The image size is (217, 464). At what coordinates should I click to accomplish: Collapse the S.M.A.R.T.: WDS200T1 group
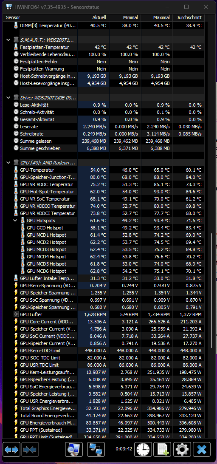(x=8, y=40)
